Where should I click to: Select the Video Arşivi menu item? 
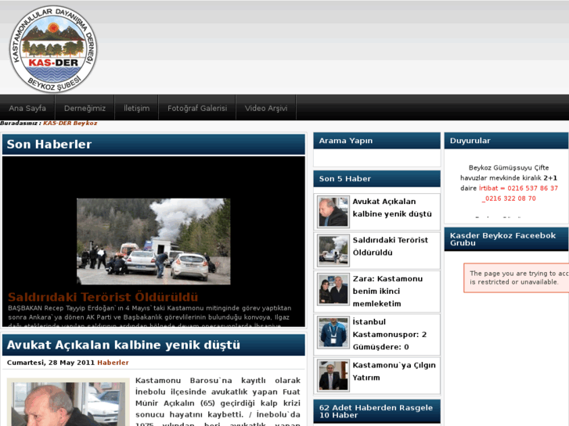coord(266,108)
